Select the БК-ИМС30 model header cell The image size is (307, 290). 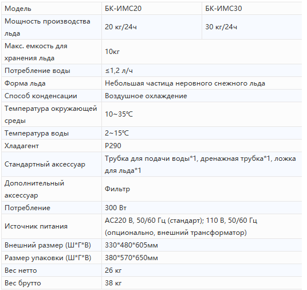pyautogui.click(x=252, y=9)
